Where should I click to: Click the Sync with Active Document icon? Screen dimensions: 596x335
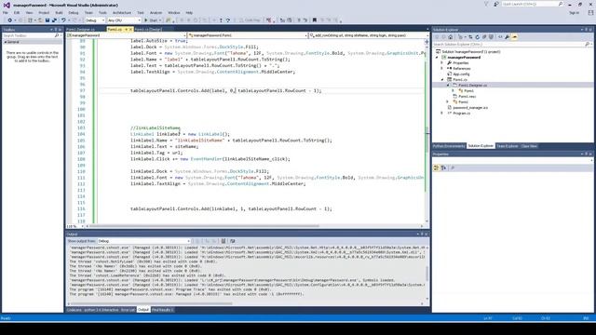[x=470, y=37]
